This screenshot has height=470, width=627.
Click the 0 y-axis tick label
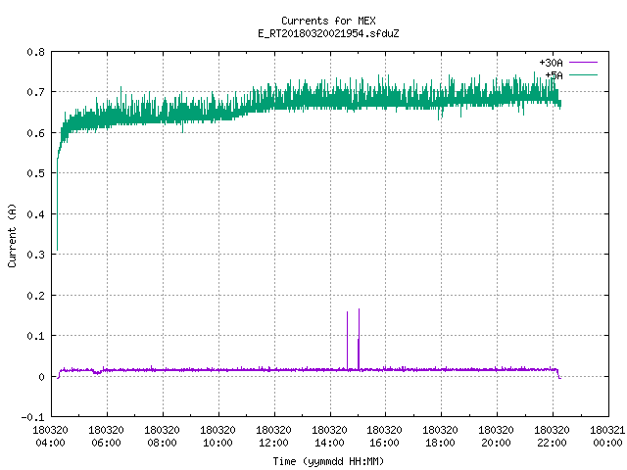41,376
